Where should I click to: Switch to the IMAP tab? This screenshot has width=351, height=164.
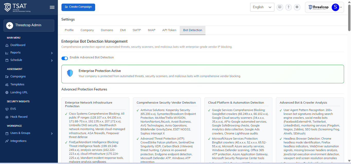coord(151,30)
